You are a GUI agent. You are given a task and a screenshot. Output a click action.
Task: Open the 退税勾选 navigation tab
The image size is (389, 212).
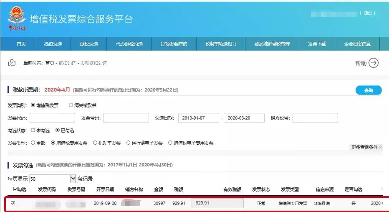tap(89, 44)
